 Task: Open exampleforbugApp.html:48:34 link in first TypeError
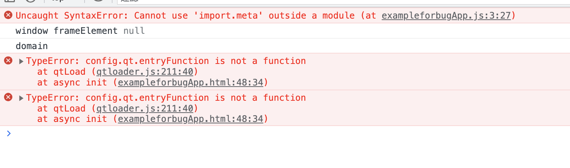click(x=190, y=82)
